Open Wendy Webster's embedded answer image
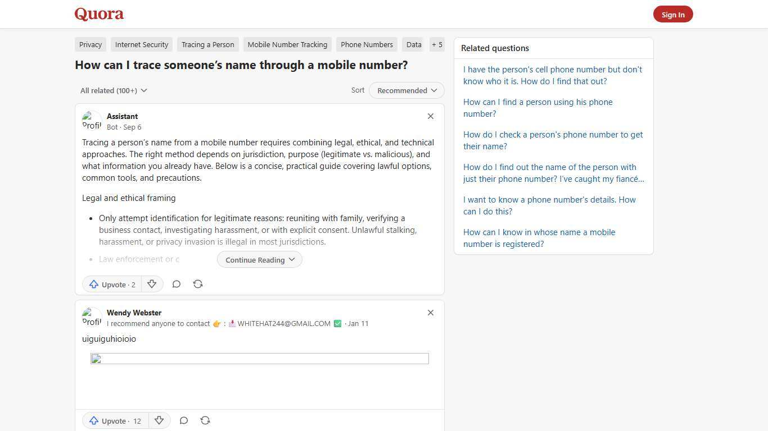The width and height of the screenshot is (768, 431). [x=259, y=359]
